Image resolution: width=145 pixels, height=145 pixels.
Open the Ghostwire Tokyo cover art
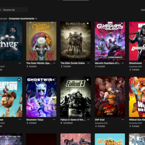pyautogui.click(x=41, y=97)
